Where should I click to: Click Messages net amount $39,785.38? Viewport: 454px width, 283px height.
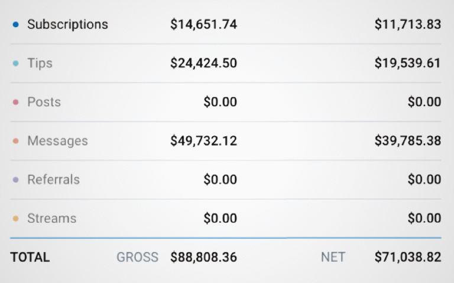pos(407,141)
